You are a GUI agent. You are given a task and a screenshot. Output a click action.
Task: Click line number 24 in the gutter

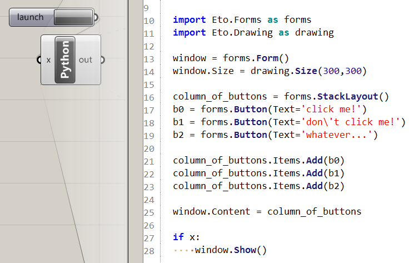149,200
